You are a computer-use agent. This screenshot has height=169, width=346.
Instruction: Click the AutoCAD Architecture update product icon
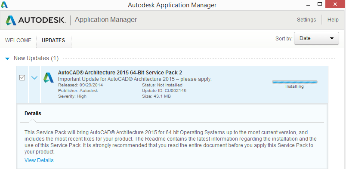(49, 78)
